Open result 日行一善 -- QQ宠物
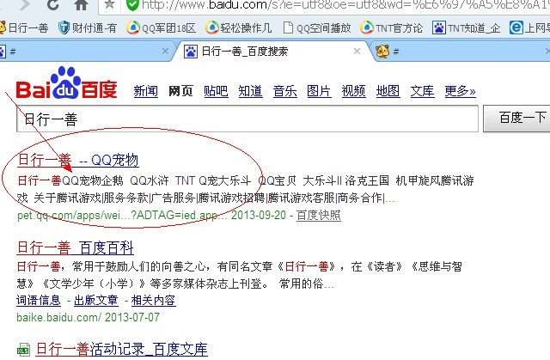The image size is (550, 360). point(78,160)
